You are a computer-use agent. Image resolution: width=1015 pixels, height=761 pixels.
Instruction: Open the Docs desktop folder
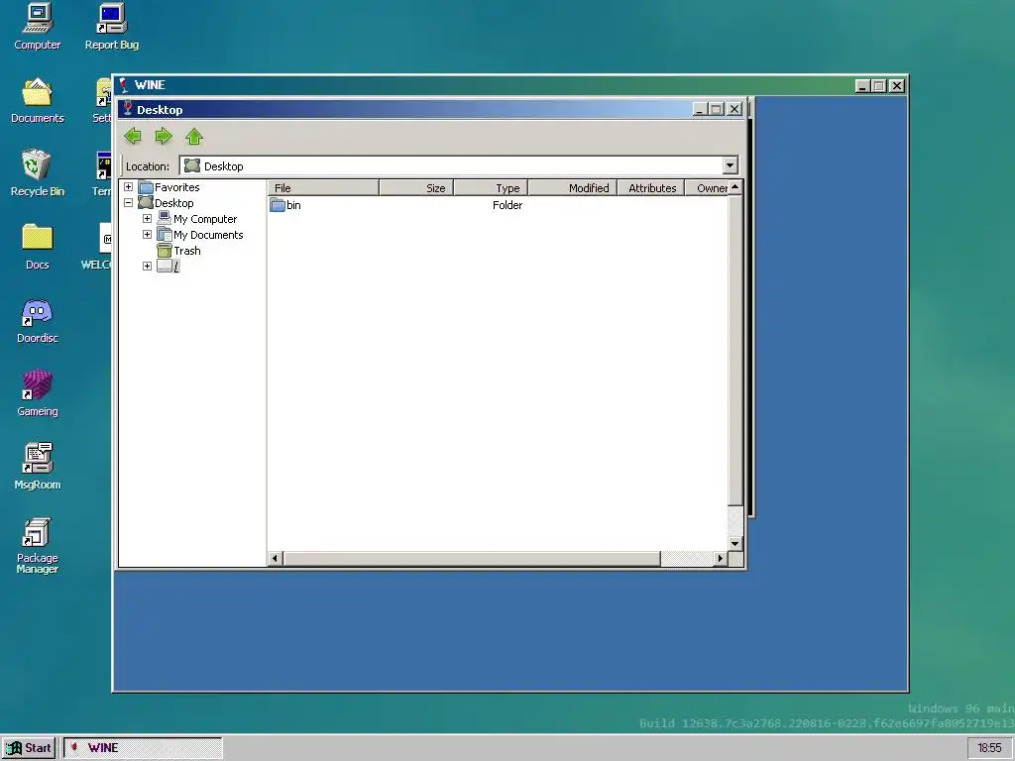(x=37, y=247)
